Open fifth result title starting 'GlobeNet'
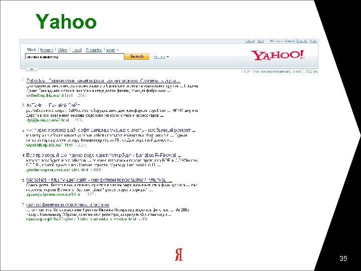Screen dimensions: 361x271 [99, 180]
